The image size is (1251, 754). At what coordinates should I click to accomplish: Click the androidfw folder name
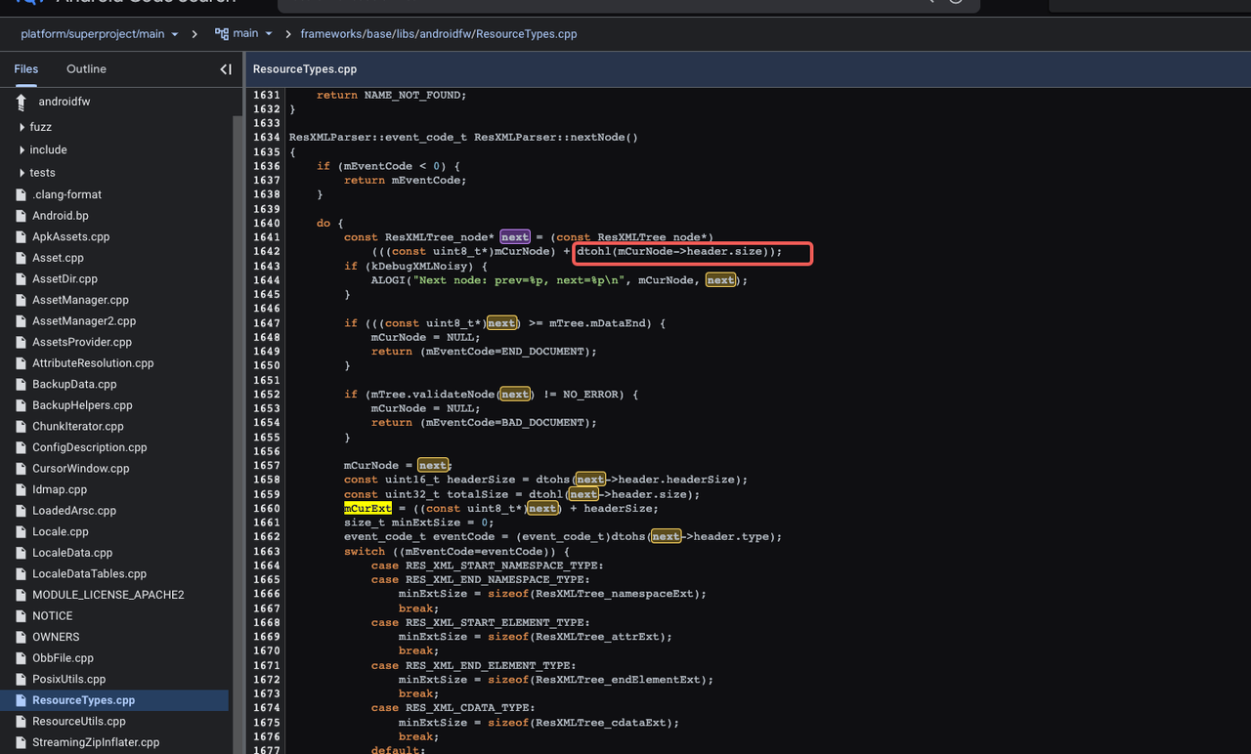(x=65, y=102)
